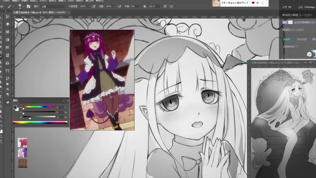Open the brush Tool Preset picker

[x=10, y=7]
